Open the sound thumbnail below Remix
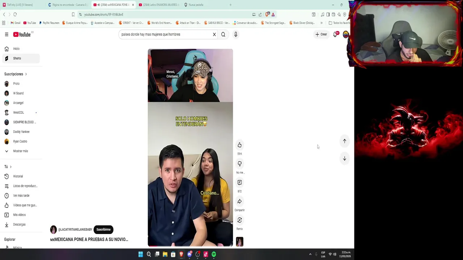 pos(239,242)
